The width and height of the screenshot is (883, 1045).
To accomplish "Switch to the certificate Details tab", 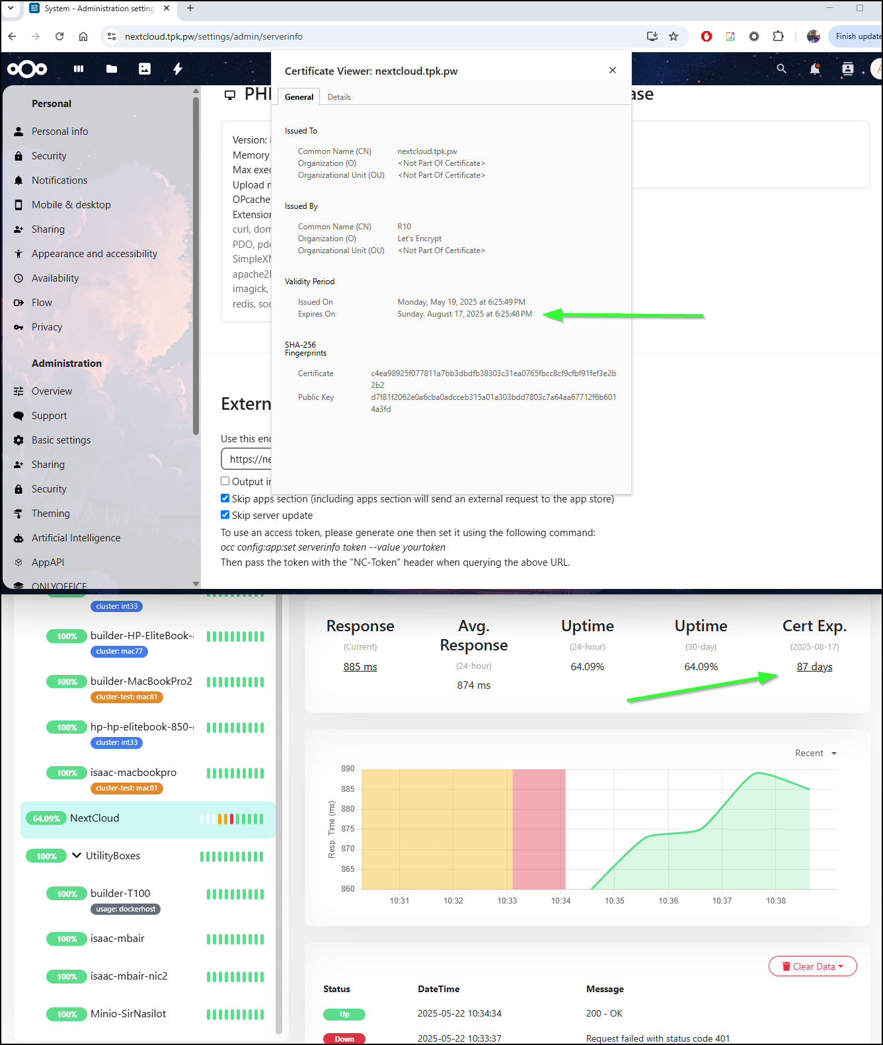I will pyautogui.click(x=339, y=97).
